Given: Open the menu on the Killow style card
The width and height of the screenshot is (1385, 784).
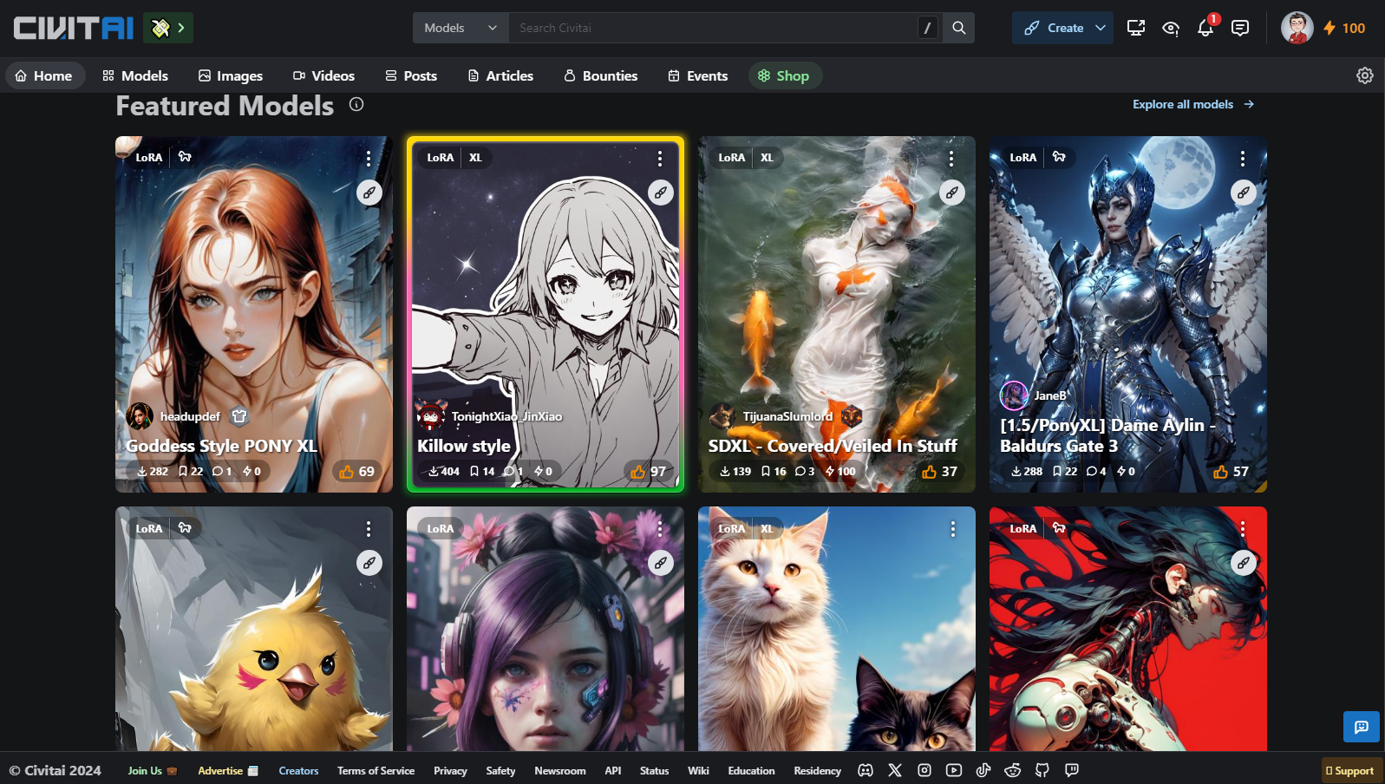Looking at the screenshot, I should tap(660, 158).
